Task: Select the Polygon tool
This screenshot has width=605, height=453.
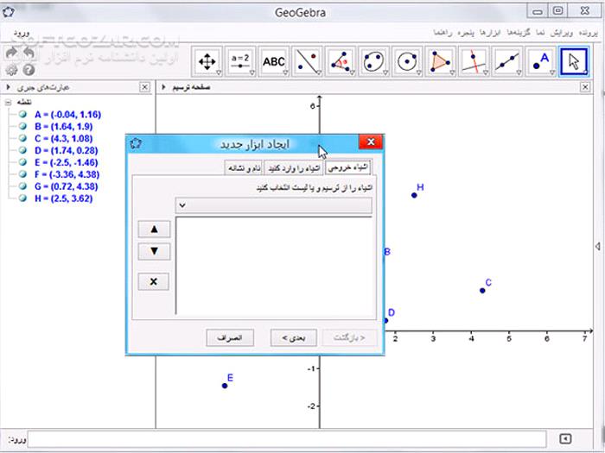Action: [x=440, y=61]
